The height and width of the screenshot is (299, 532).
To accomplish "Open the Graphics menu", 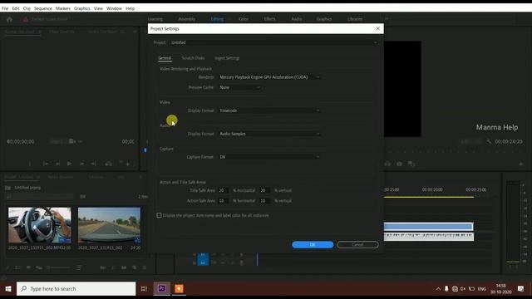I will [81, 8].
